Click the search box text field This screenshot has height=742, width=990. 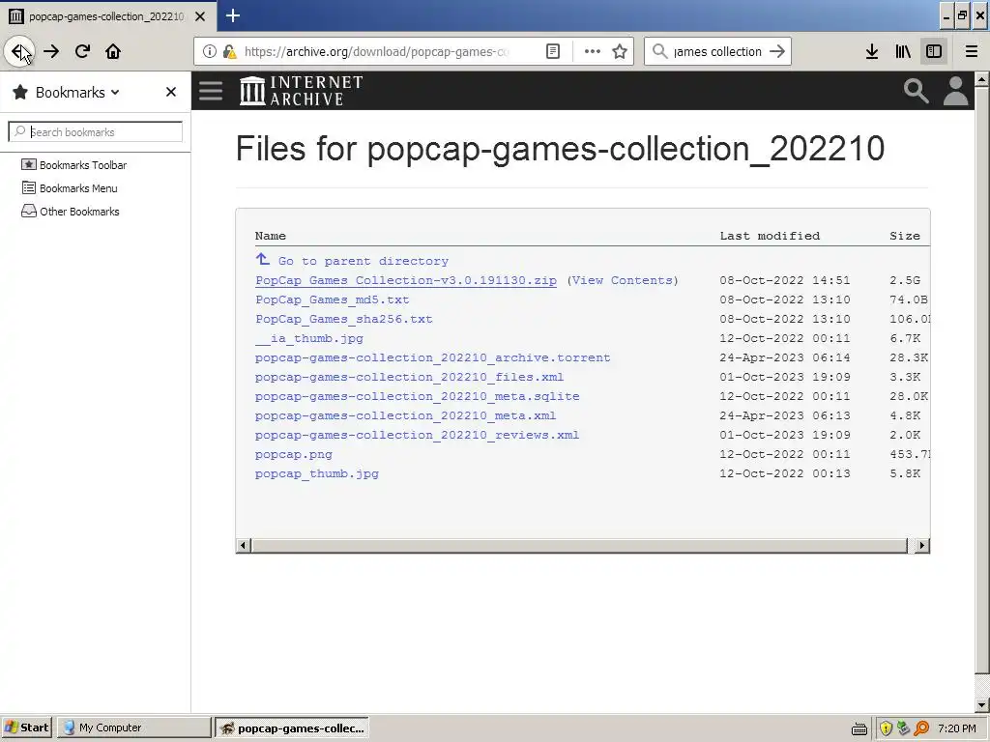718,51
